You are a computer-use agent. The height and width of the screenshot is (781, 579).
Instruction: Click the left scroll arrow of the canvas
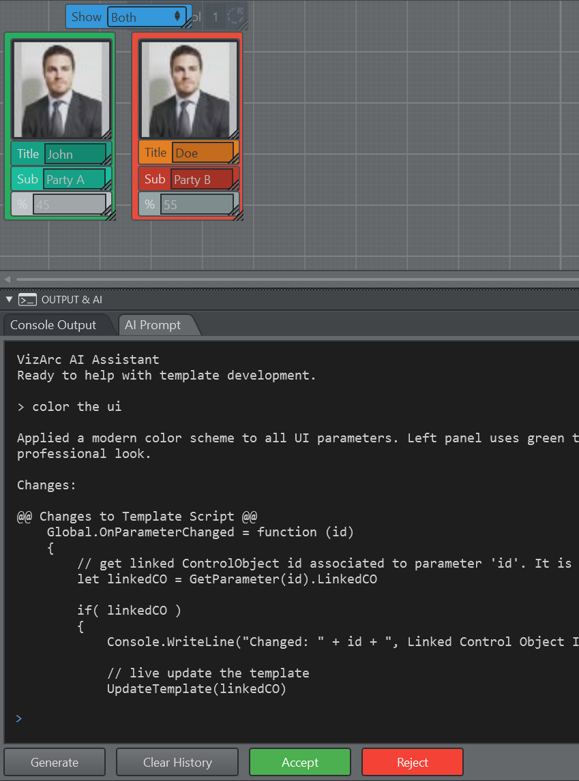8,279
